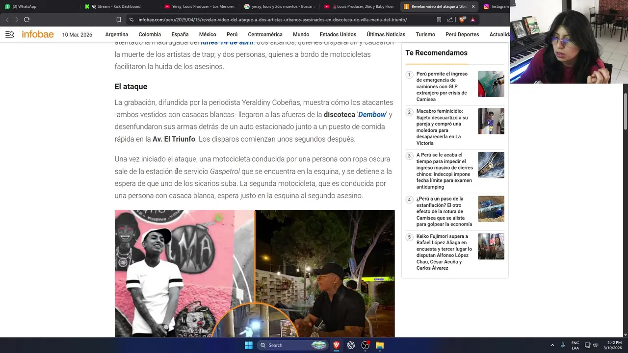Viewport: 628px width, 353px height.
Task: Switch to Google search tab for yerzy louis
Action: pos(279,6)
